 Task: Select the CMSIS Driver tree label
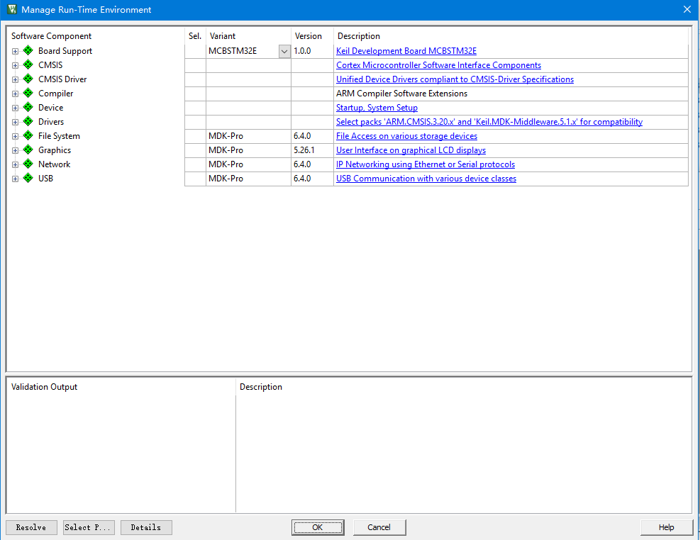[x=62, y=79]
